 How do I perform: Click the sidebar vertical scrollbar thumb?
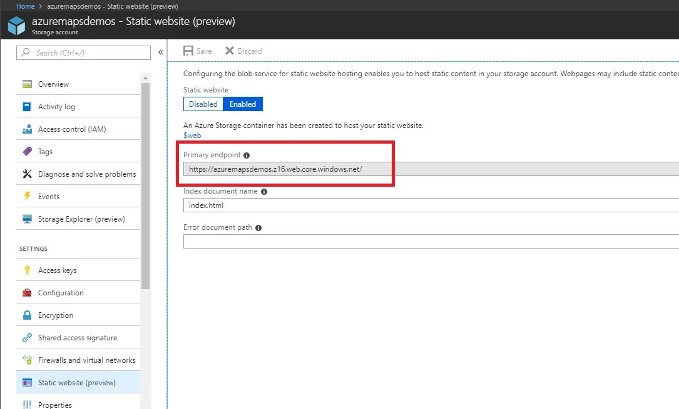coord(145,185)
